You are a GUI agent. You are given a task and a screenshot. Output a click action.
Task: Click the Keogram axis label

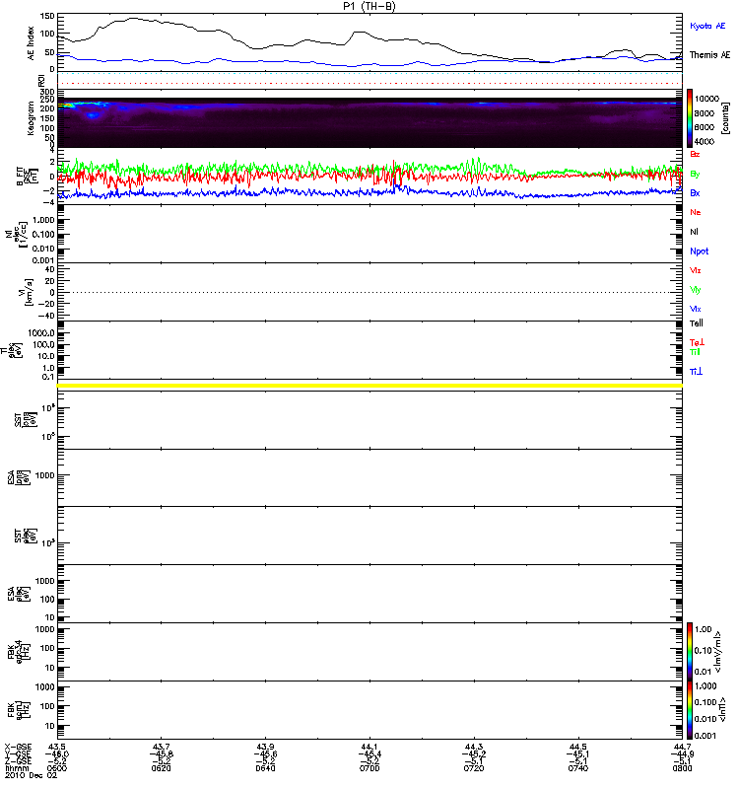pos(32,118)
